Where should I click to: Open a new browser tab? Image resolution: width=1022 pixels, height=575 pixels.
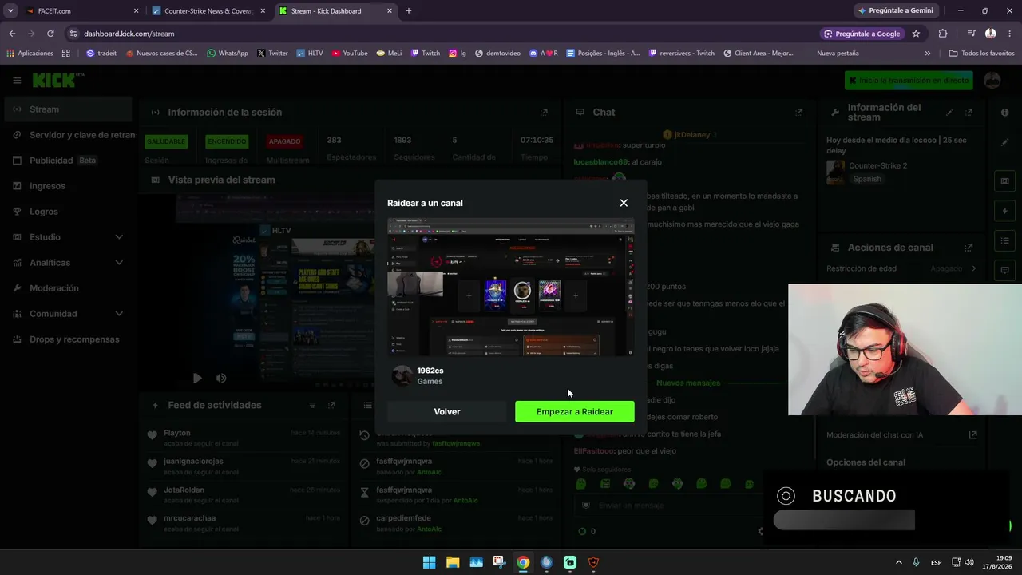pyautogui.click(x=409, y=11)
